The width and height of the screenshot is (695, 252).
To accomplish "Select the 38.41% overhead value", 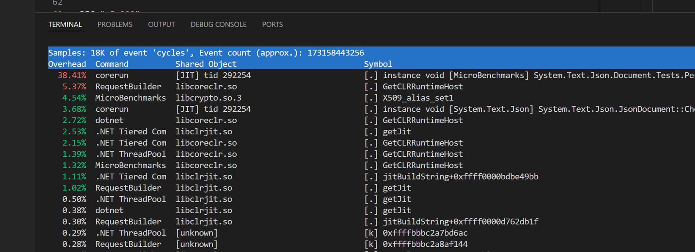I will (72, 75).
